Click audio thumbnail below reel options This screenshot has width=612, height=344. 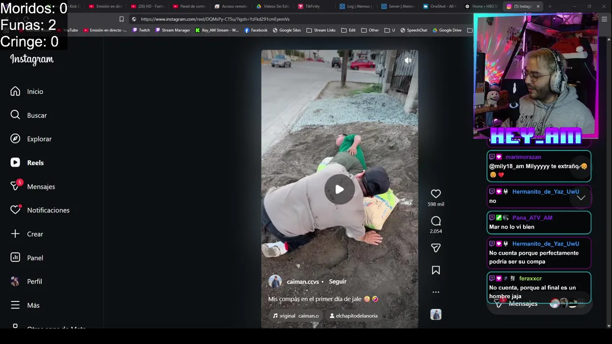[436, 314]
